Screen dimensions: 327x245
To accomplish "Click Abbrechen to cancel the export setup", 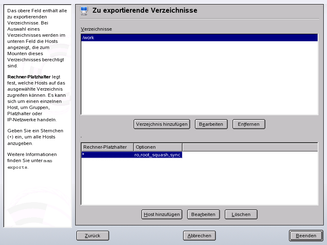I will tap(199, 235).
